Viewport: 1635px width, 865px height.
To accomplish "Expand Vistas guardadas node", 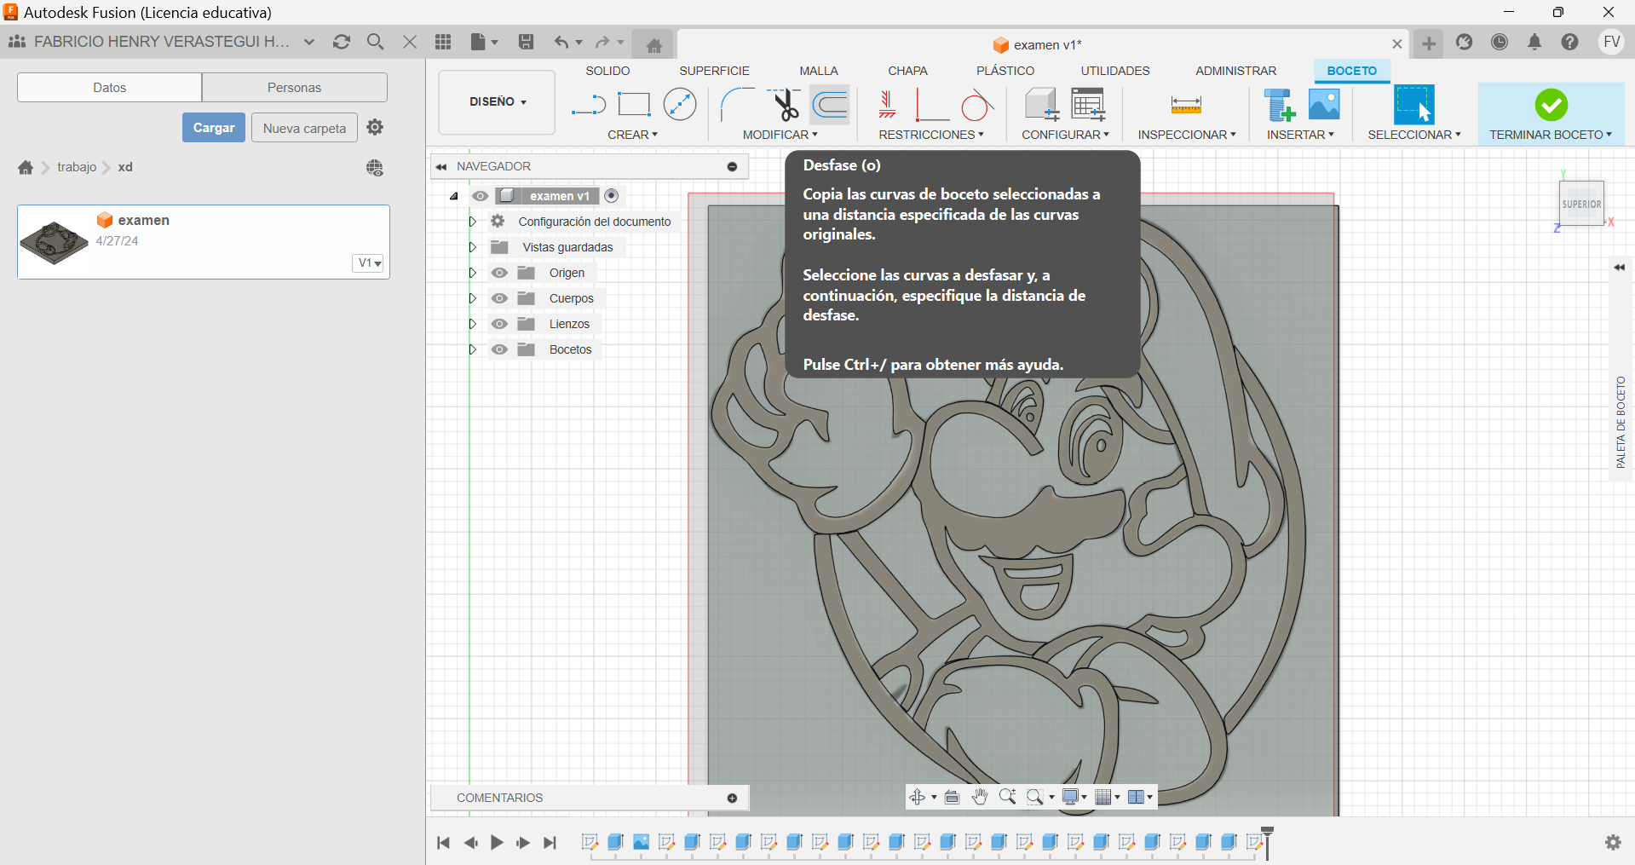I will (x=473, y=247).
